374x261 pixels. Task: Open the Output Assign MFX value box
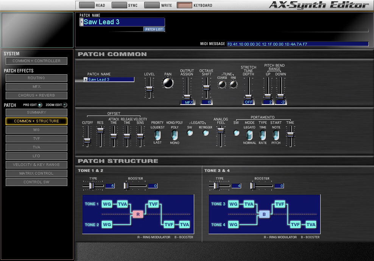pyautogui.click(x=187, y=102)
